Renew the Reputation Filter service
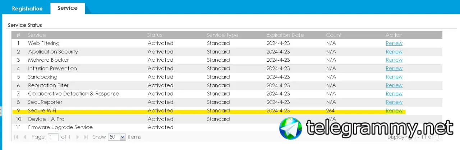460x150 pixels. click(x=394, y=85)
